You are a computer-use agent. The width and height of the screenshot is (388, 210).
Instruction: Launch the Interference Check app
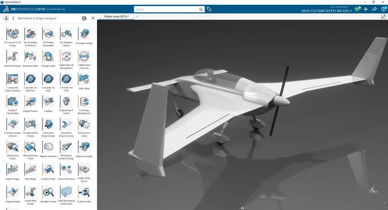84,124
